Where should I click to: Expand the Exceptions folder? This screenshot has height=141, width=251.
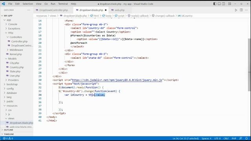(16, 29)
